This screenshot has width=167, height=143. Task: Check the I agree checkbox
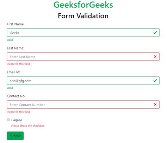(x=8, y=120)
